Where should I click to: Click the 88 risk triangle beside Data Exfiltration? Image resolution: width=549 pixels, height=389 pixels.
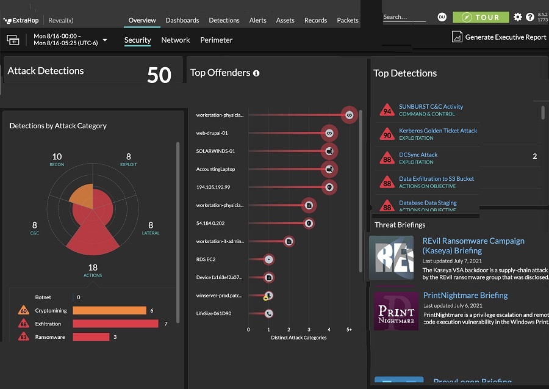pyautogui.click(x=387, y=183)
